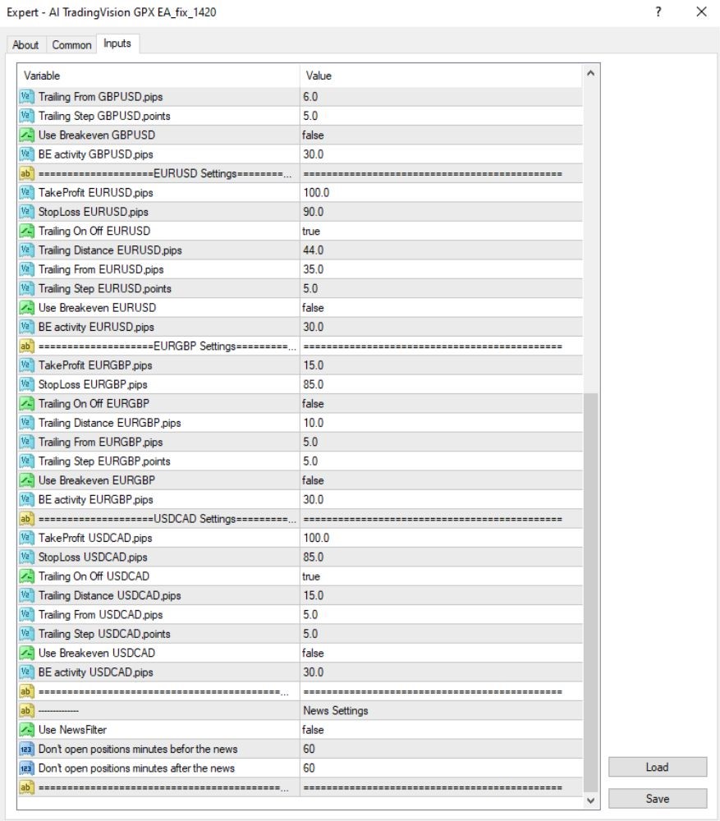This screenshot has width=720, height=821.
Task: Click the help question mark button
Action: (658, 12)
